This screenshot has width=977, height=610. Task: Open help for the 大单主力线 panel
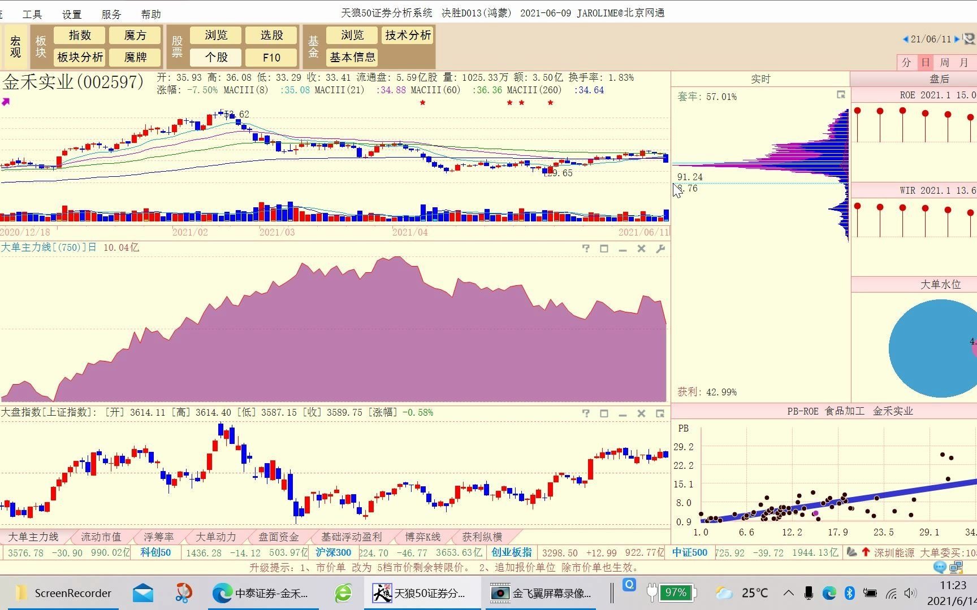point(586,249)
